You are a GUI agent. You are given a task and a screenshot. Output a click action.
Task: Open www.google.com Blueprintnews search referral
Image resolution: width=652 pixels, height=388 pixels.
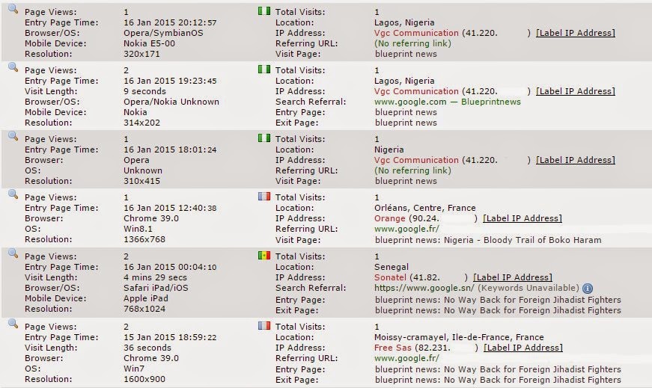448,102
